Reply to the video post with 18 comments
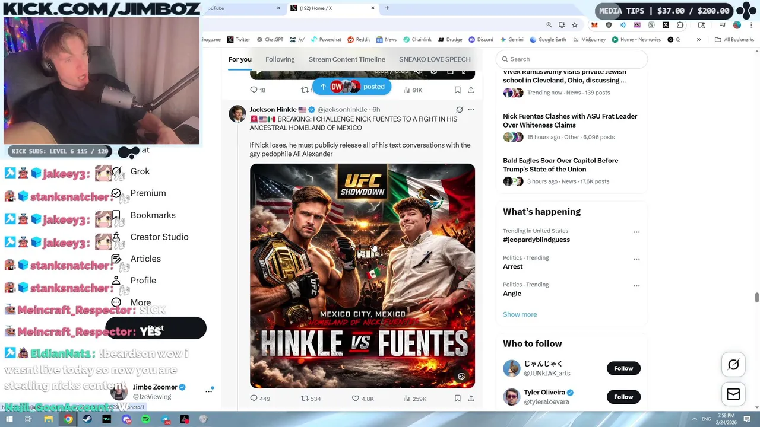The width and height of the screenshot is (760, 427). point(258,90)
